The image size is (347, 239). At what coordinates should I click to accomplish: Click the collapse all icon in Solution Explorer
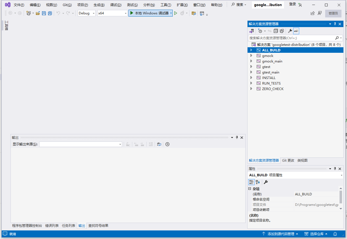[276, 31]
